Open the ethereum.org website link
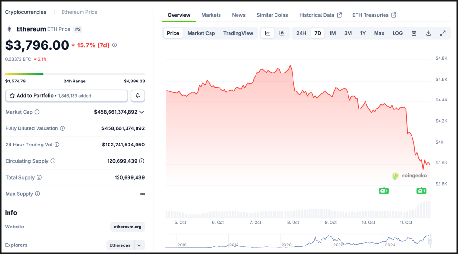 (128, 227)
